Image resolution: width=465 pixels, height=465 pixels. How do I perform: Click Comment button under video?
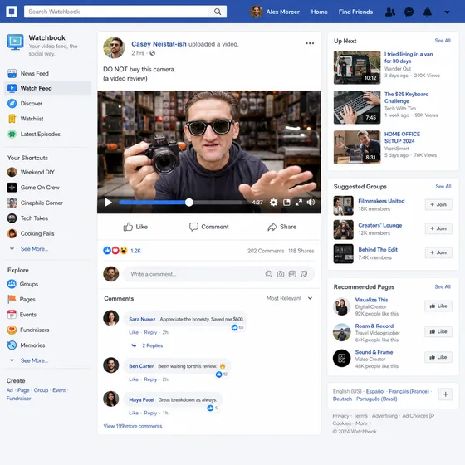[208, 227]
